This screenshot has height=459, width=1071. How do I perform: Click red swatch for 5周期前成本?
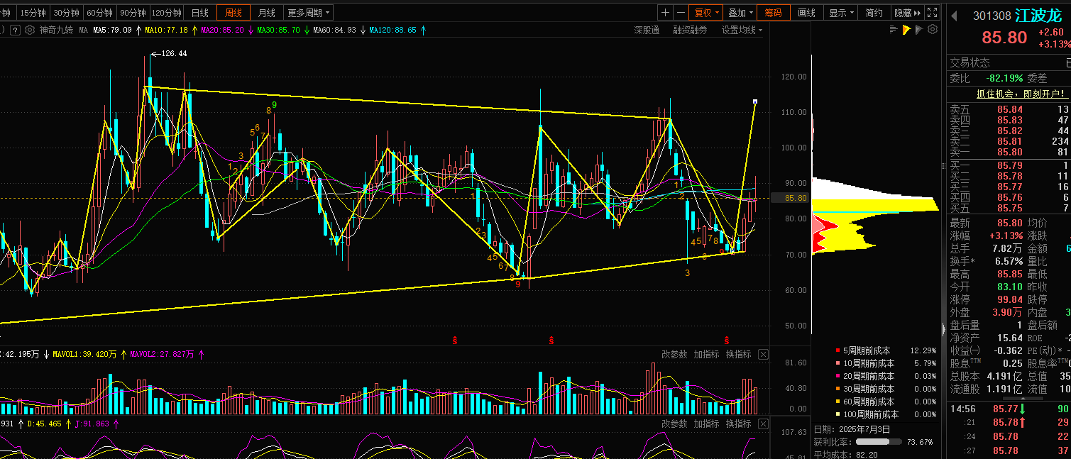(837, 350)
